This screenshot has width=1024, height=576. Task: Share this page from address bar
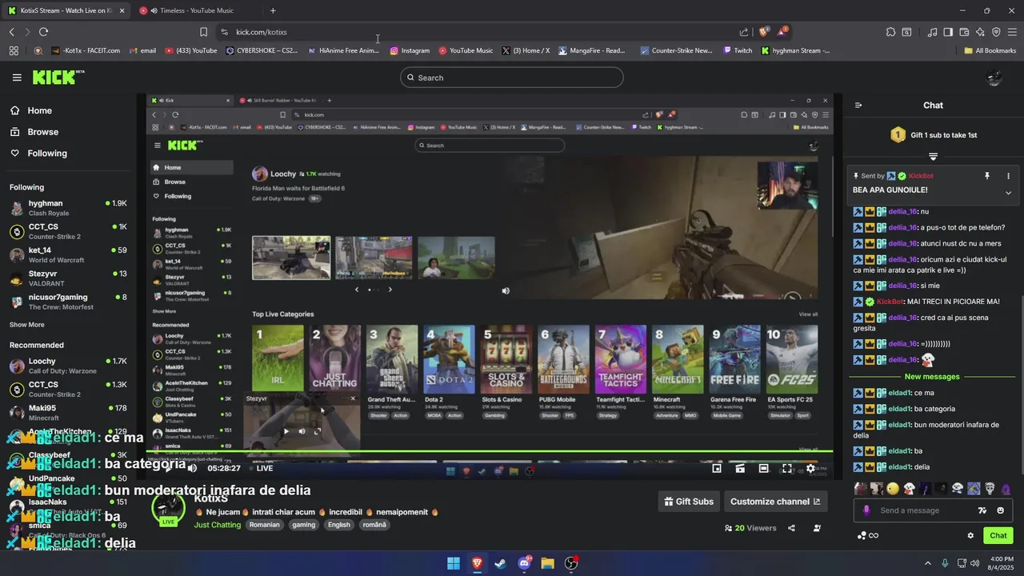pos(744,32)
